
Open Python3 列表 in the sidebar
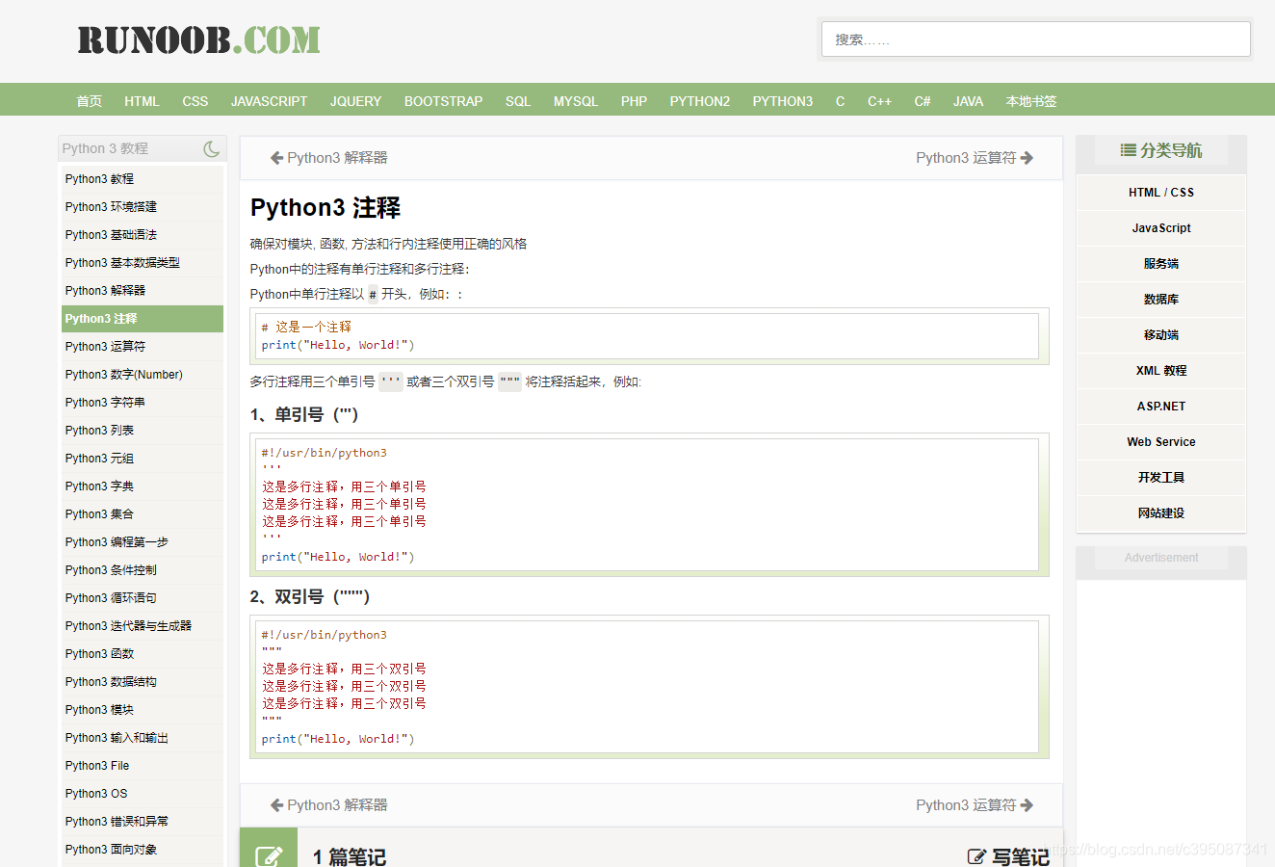[143, 431]
